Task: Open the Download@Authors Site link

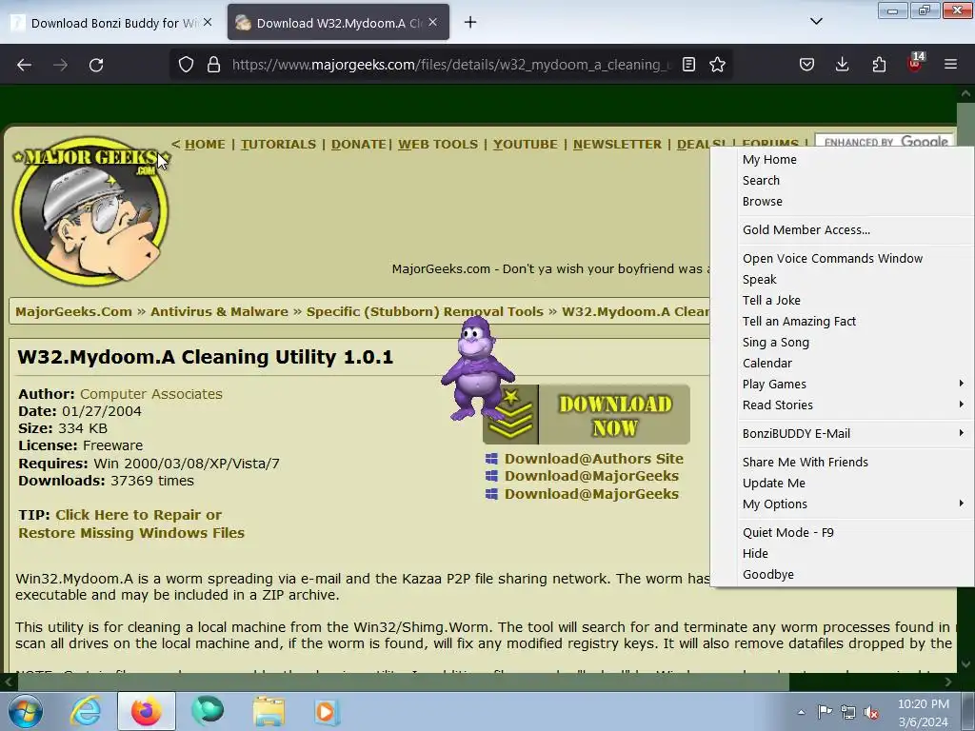Action: [x=593, y=459]
